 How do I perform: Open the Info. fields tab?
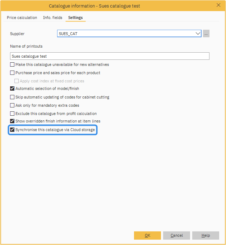[x=52, y=18]
